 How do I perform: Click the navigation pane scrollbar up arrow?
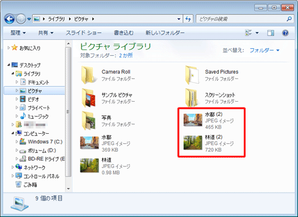click(69, 43)
